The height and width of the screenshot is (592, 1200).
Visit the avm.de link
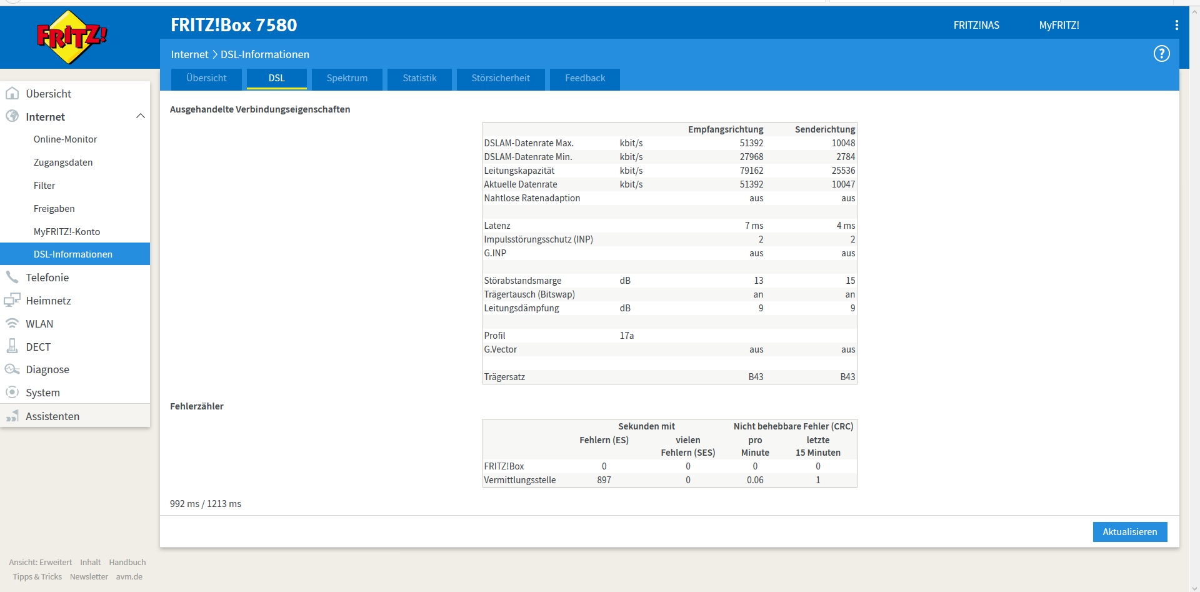(x=129, y=577)
